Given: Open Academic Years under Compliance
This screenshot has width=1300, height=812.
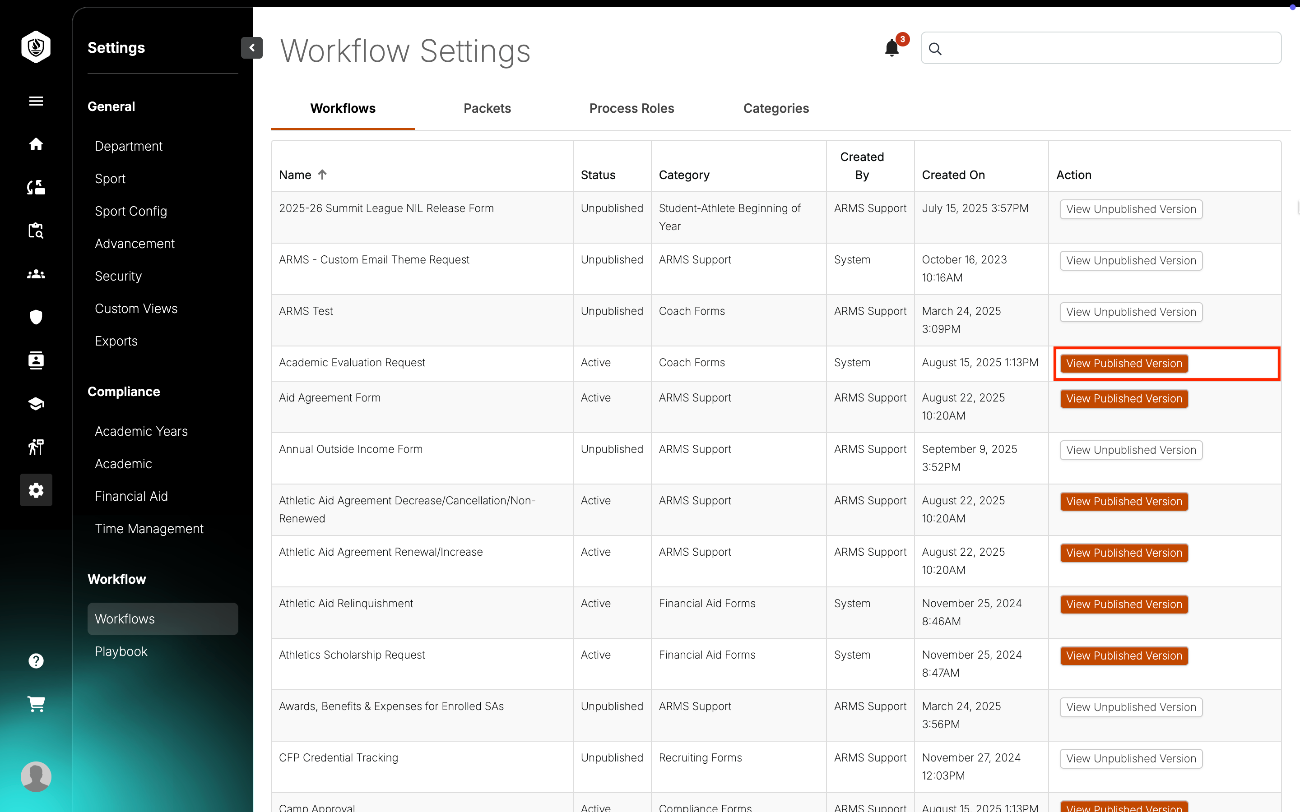Looking at the screenshot, I should (141, 431).
